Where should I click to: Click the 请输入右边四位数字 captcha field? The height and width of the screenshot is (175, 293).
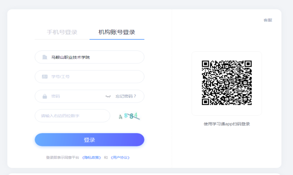[x=73, y=116]
